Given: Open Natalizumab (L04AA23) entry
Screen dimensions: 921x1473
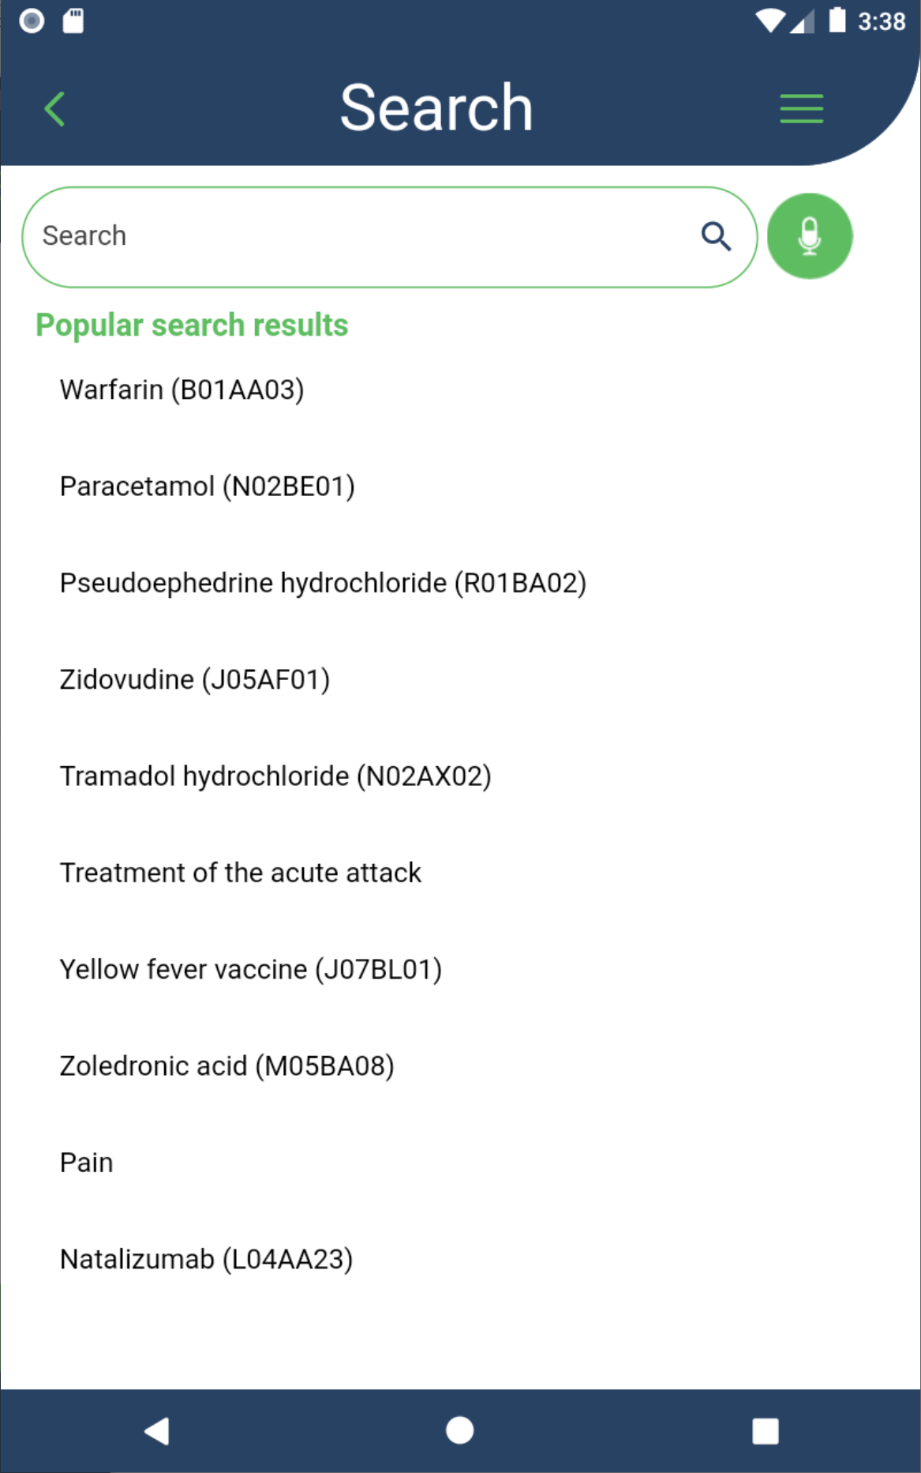Looking at the screenshot, I should 207,1260.
